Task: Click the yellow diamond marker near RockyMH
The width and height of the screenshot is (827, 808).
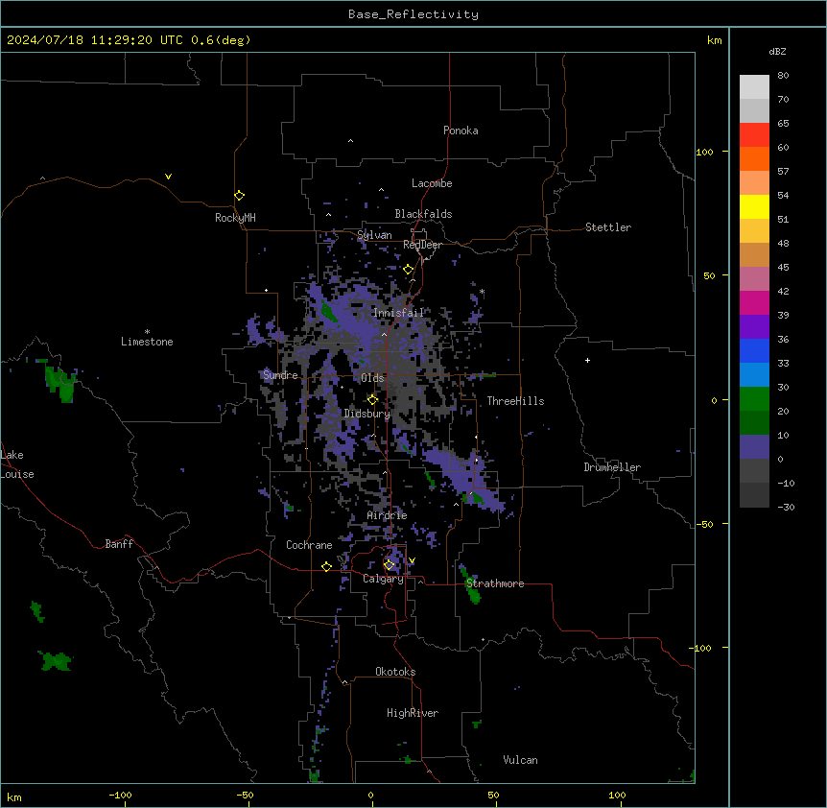Action: tap(239, 196)
